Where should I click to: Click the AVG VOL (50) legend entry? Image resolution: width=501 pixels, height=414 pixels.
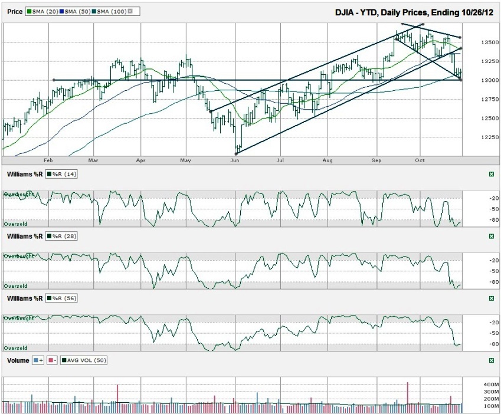pos(83,360)
